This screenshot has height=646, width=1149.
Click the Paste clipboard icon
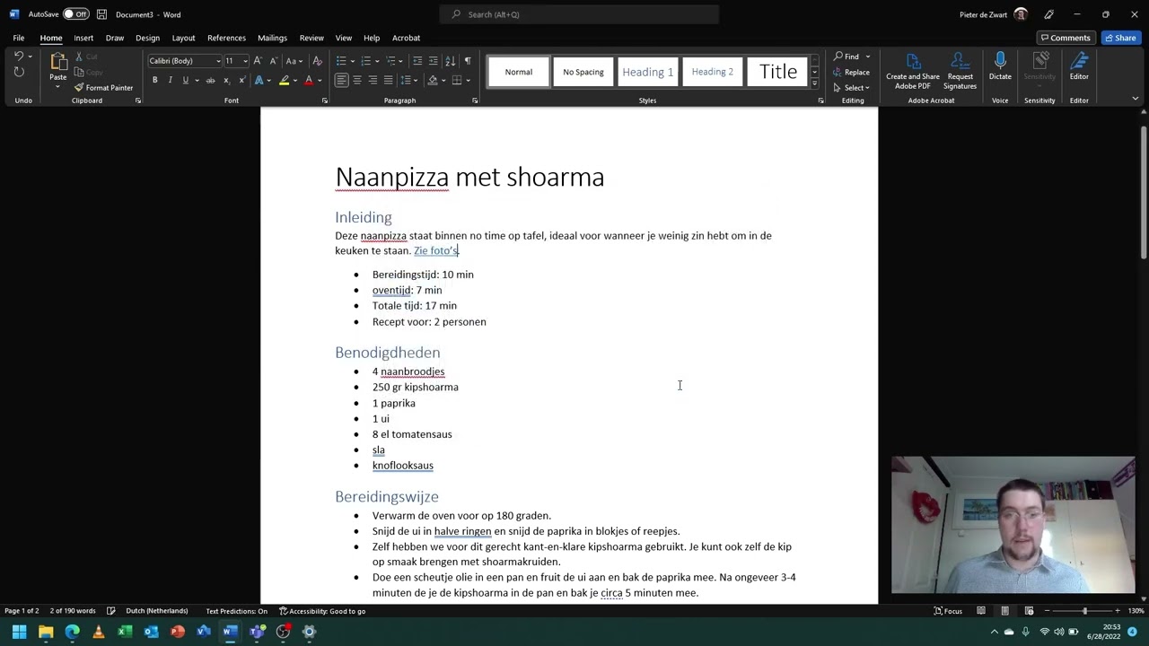(x=57, y=62)
